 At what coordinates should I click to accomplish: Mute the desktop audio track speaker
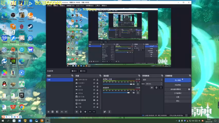click(134, 93)
